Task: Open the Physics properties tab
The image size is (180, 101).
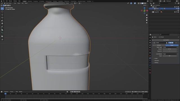Action: [x=150, y=63]
